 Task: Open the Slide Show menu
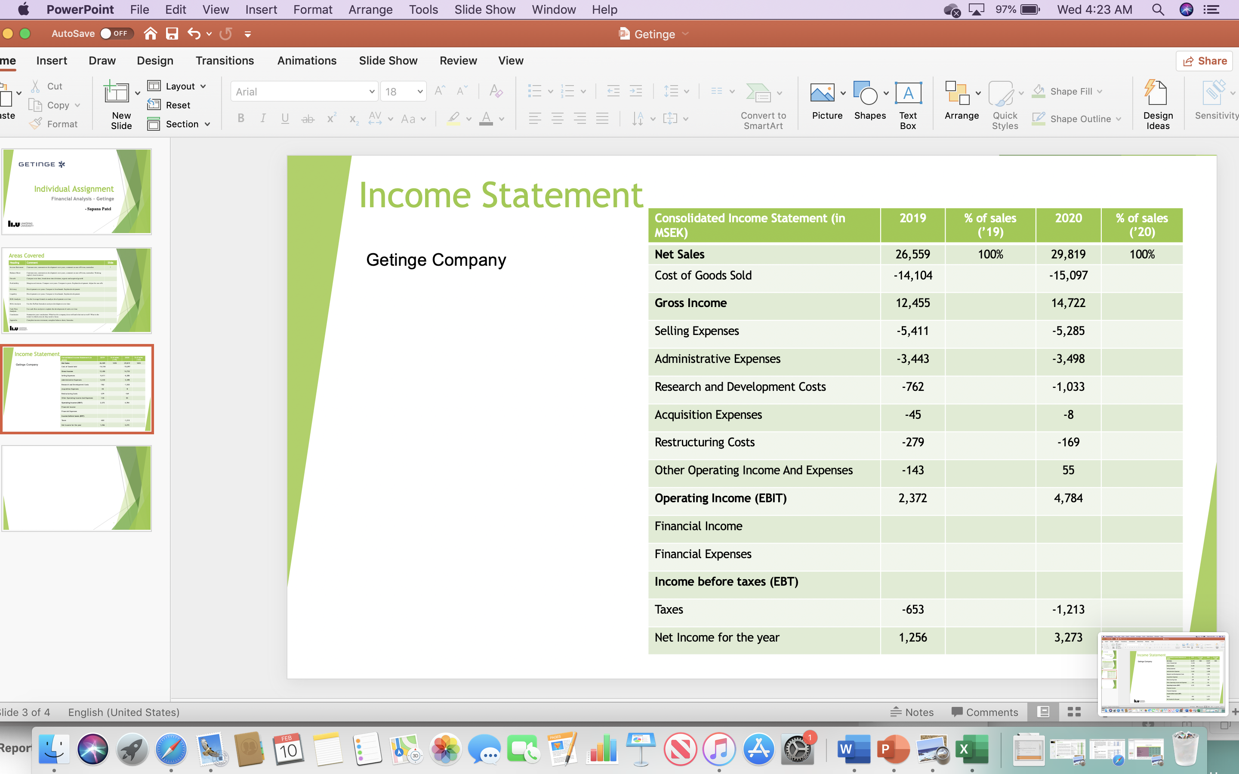pyautogui.click(x=484, y=9)
